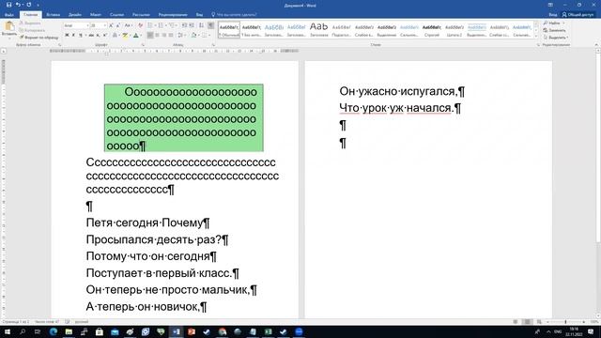Apply the Обычный style
Viewport: 601px width, 338px height.
229,29
